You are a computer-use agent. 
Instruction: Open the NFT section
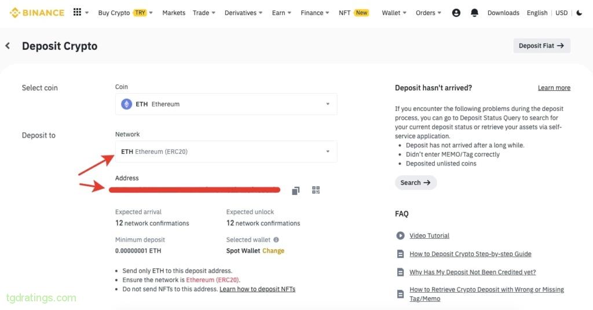pos(345,13)
